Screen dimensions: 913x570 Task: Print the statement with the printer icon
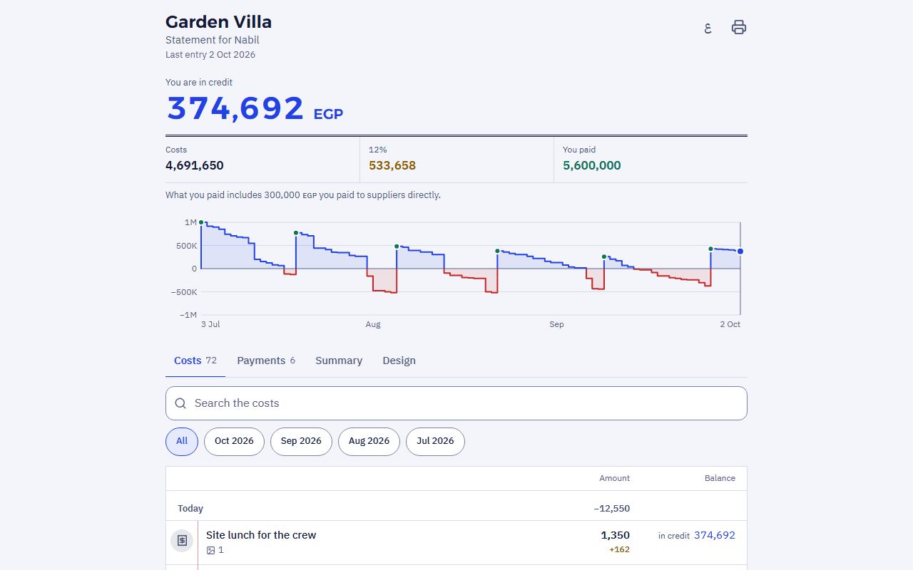739,28
